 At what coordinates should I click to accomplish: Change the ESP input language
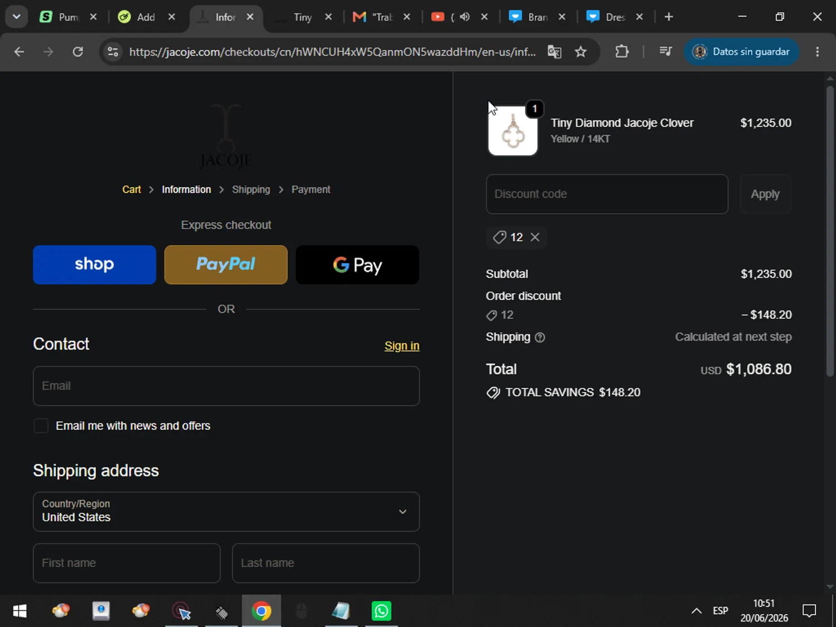721,611
